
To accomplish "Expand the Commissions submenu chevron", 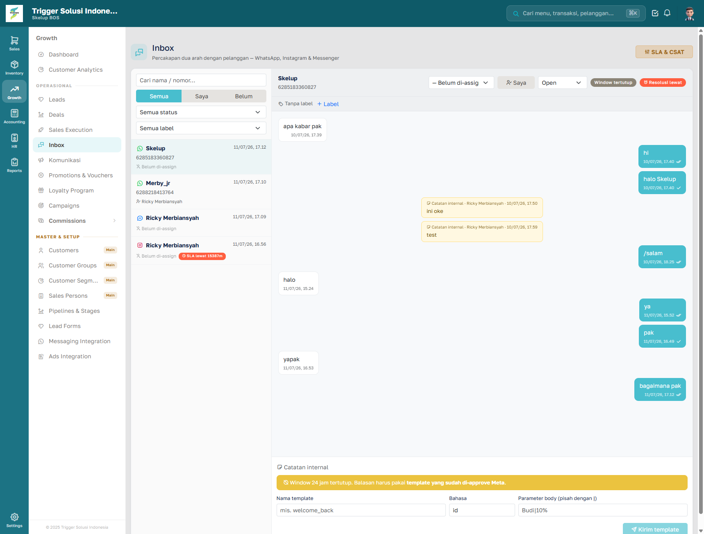I will pos(114,221).
